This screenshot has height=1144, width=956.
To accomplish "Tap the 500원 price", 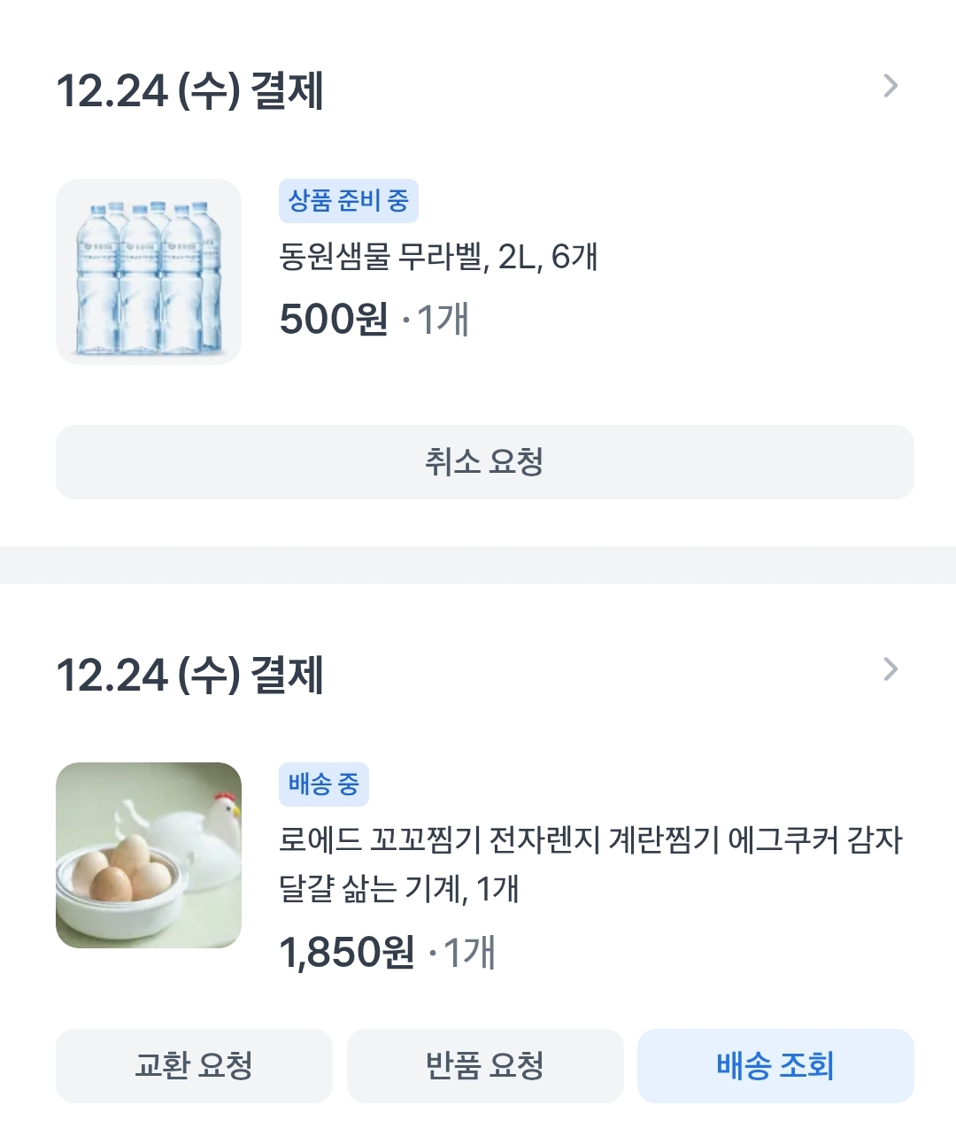I will (334, 320).
